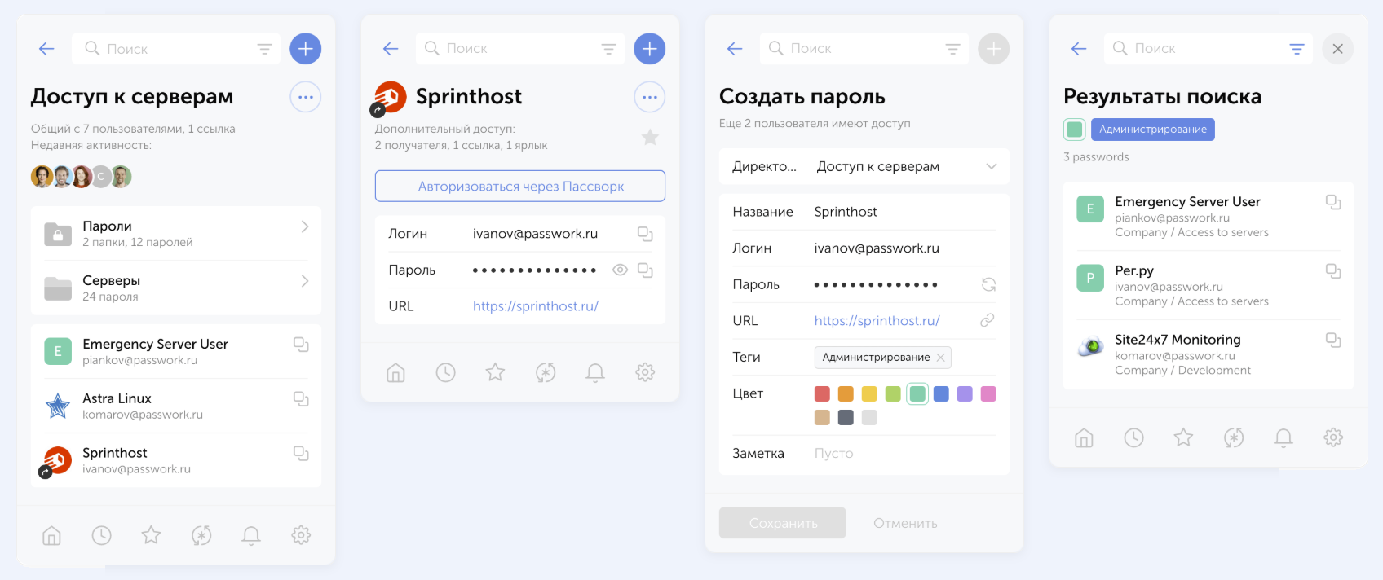Toggle the green color filter in search results

pyautogui.click(x=1075, y=130)
